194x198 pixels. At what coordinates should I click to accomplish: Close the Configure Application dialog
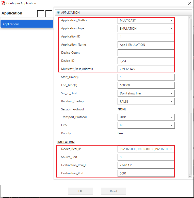(189, 3)
